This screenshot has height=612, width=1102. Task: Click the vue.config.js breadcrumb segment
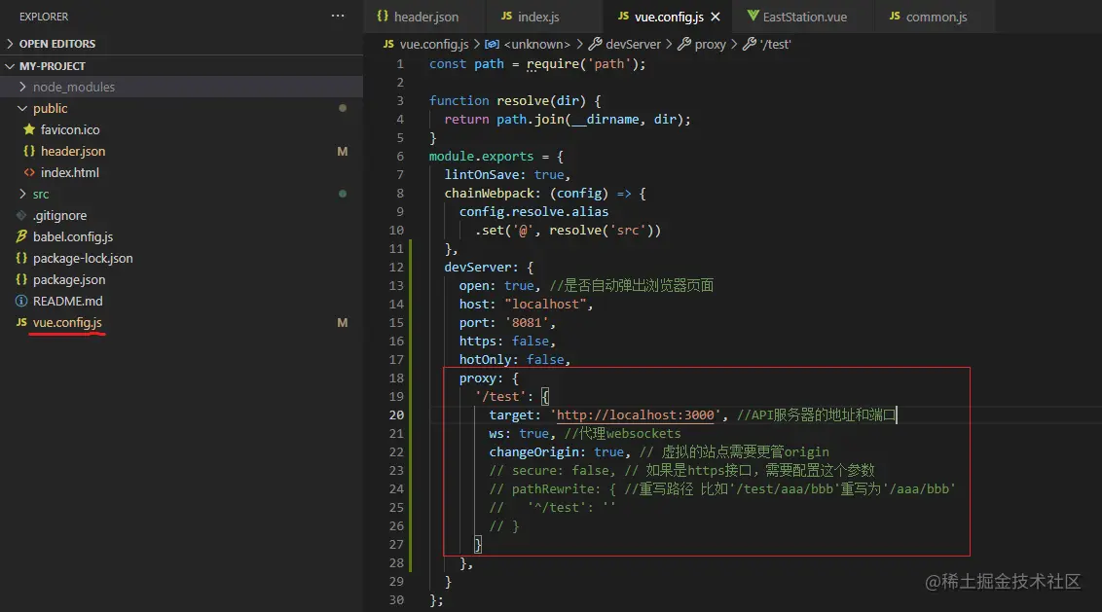coord(433,44)
